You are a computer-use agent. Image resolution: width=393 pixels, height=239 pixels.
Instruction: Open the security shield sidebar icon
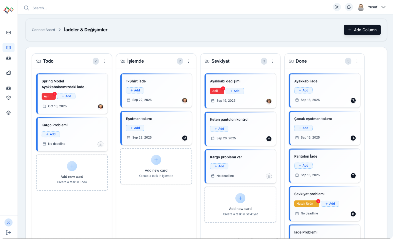9,98
